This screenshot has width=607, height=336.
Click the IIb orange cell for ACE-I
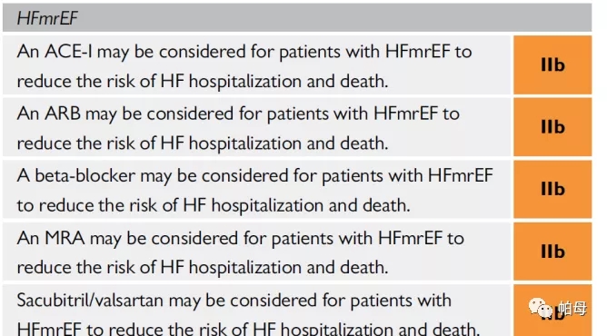click(552, 65)
